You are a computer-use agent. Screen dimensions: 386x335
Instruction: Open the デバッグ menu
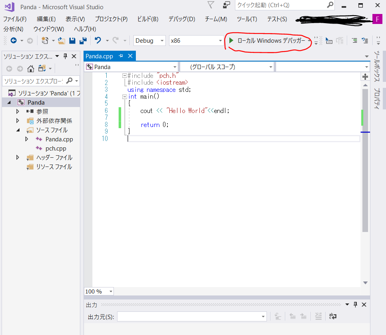click(181, 18)
